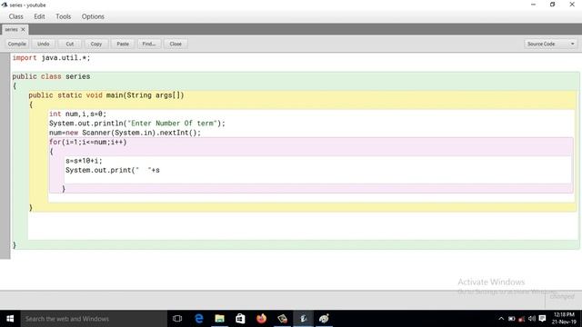Launch Microsoft Edge from the taskbar
Screen dimensions: 582x327
click(199, 319)
